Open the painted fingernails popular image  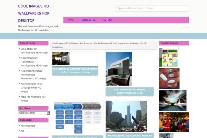(x=169, y=79)
